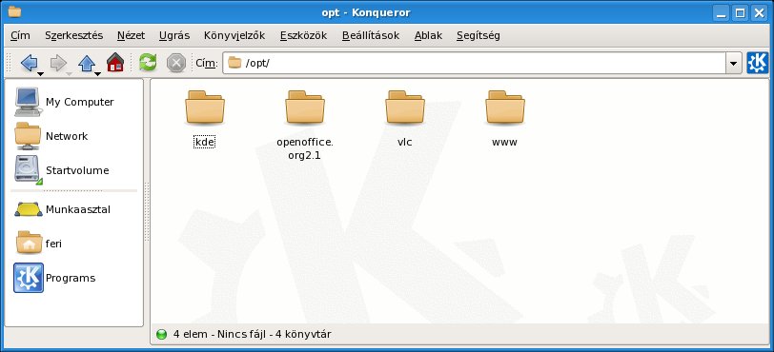Image resolution: width=774 pixels, height=352 pixels.
Task: Select the openoffice.org2.1 folder icon
Action: click(305, 107)
